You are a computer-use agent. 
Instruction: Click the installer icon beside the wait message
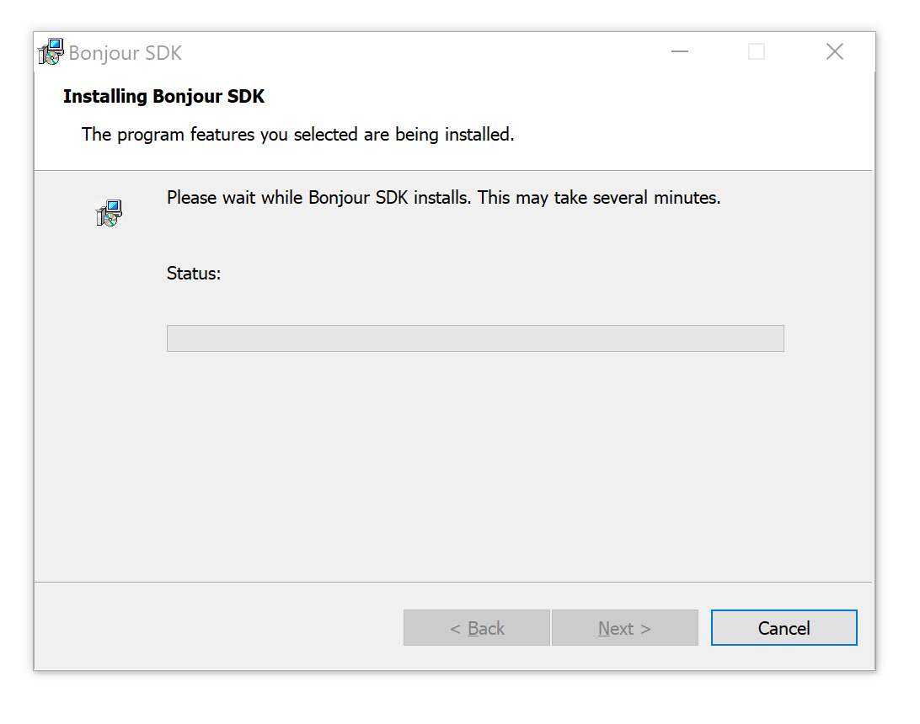click(x=110, y=213)
